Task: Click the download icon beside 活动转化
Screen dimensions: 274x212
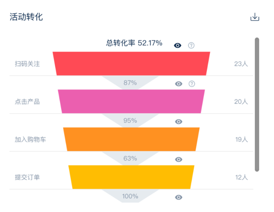Action: pos(255,17)
